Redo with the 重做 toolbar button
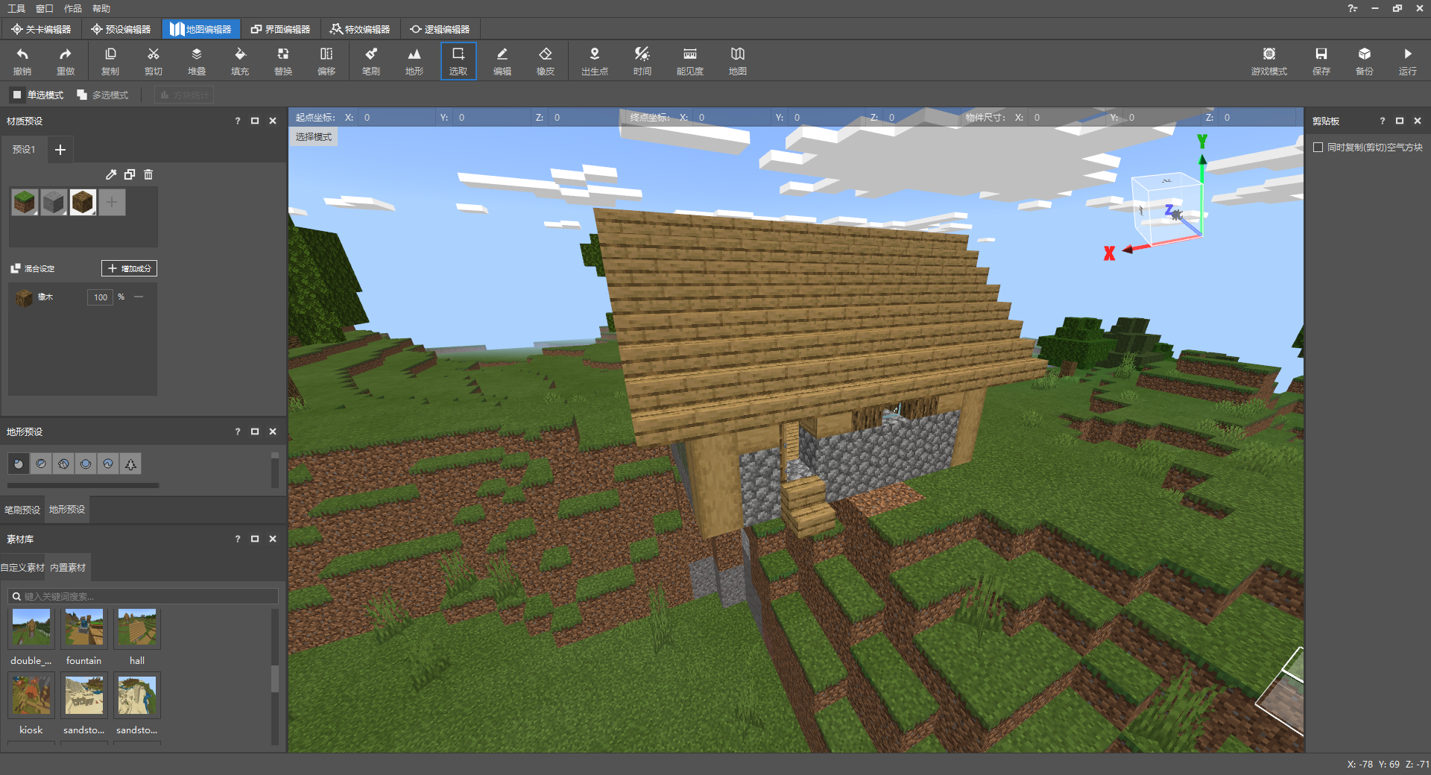The image size is (1431, 775). (x=66, y=61)
